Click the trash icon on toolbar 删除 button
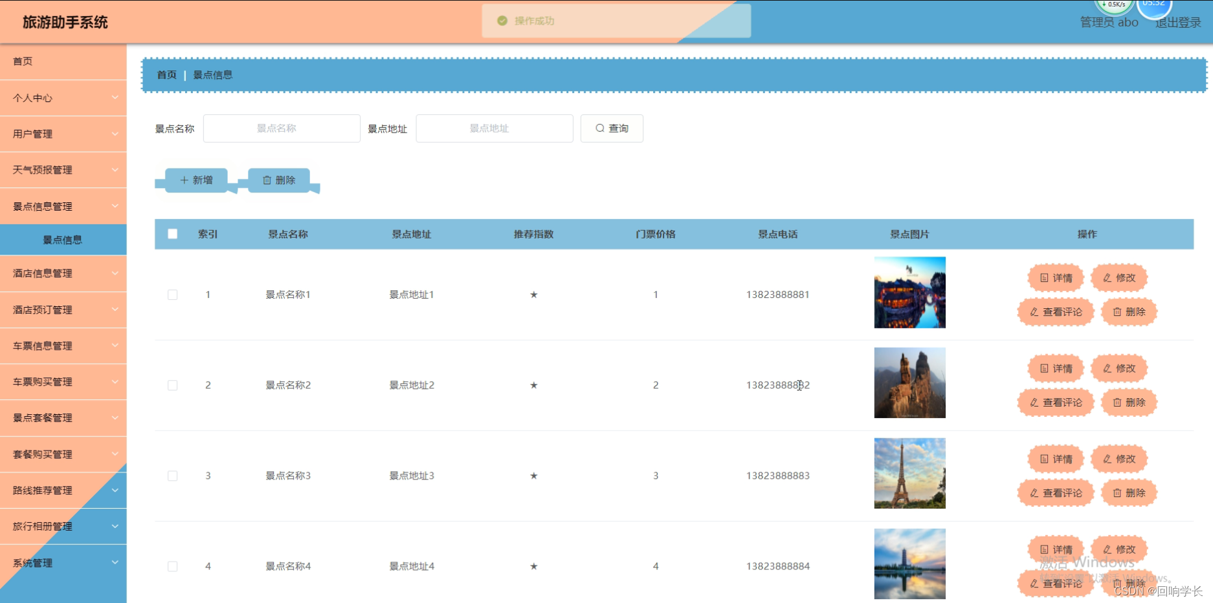The image size is (1213, 603). [x=267, y=180]
